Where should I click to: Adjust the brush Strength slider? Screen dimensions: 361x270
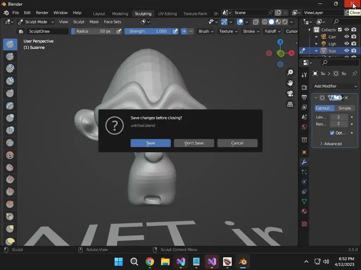148,31
